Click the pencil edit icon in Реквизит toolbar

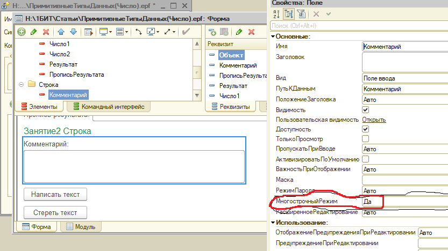coord(239,32)
